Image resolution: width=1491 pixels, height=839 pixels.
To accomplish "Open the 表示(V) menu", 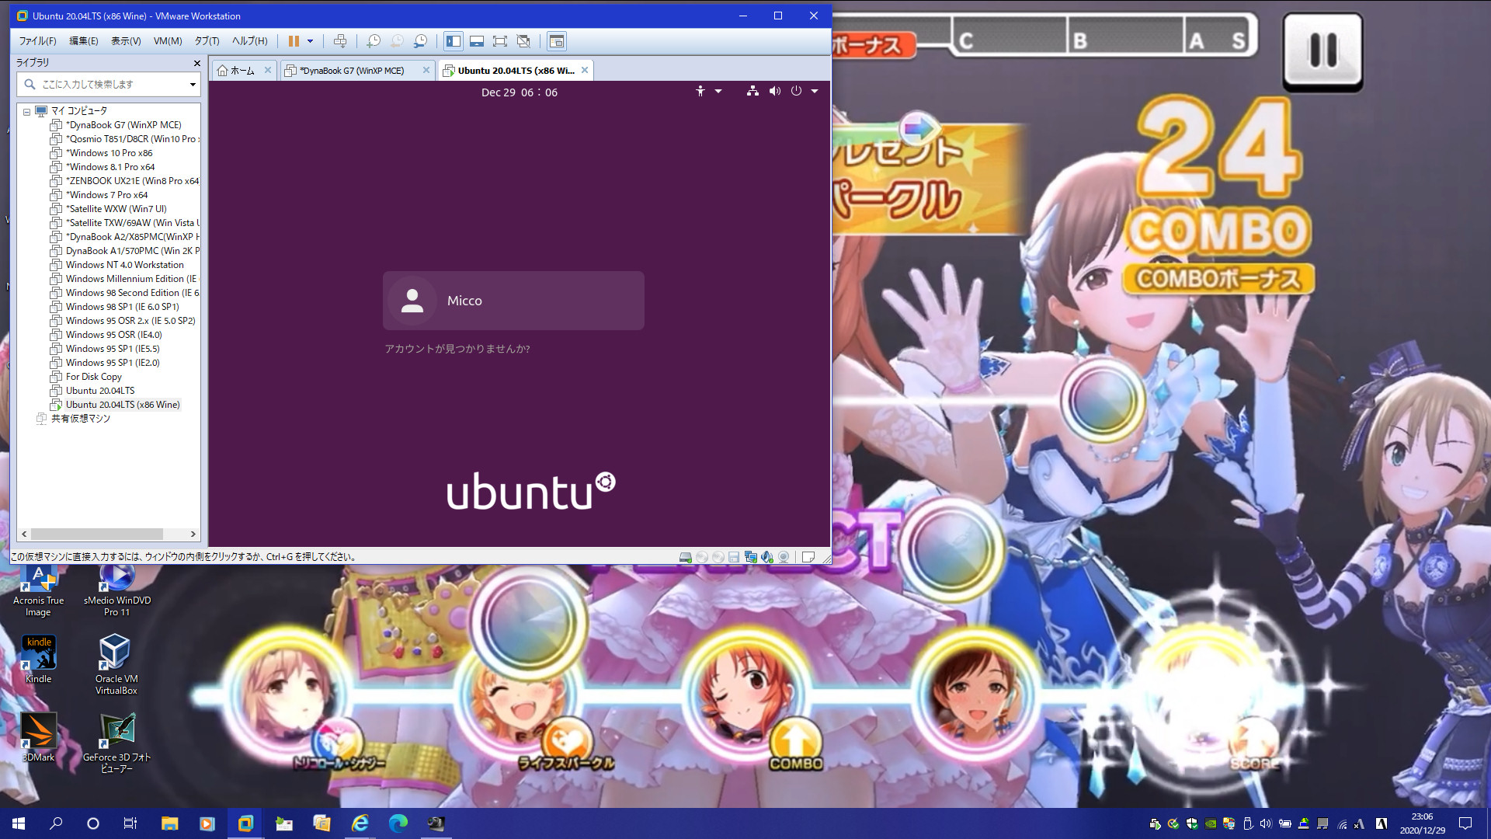I will [x=126, y=41].
